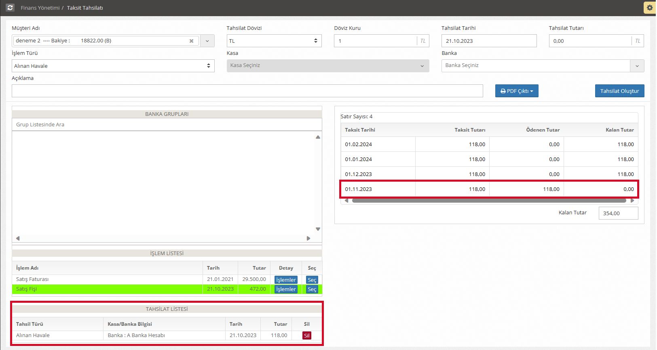Focus the Açıklama text field

(247, 91)
